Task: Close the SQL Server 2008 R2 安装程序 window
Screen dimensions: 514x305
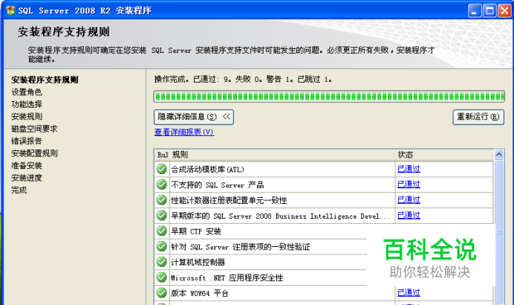Action: (x=505, y=11)
